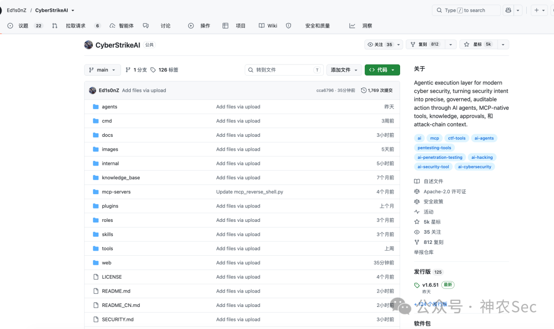The image size is (554, 329).
Task: Open the v1.6.51 latest release
Action: (x=430, y=285)
